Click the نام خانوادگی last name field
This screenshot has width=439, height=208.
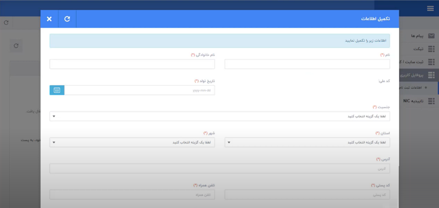click(132, 64)
